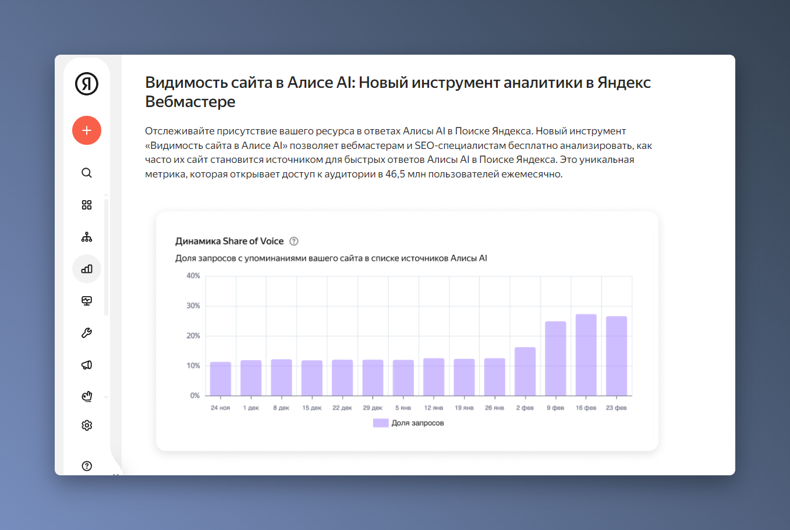Click the 16 фев x-axis date label
The width and height of the screenshot is (790, 530).
click(x=586, y=408)
